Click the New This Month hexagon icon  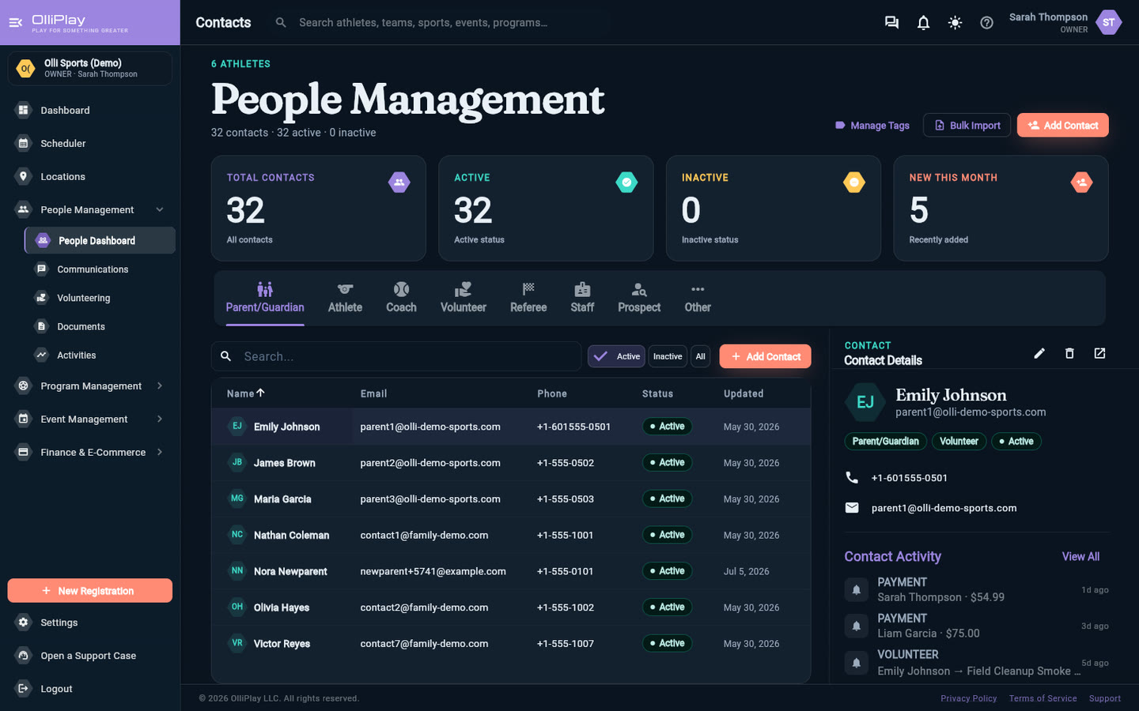tap(1081, 182)
